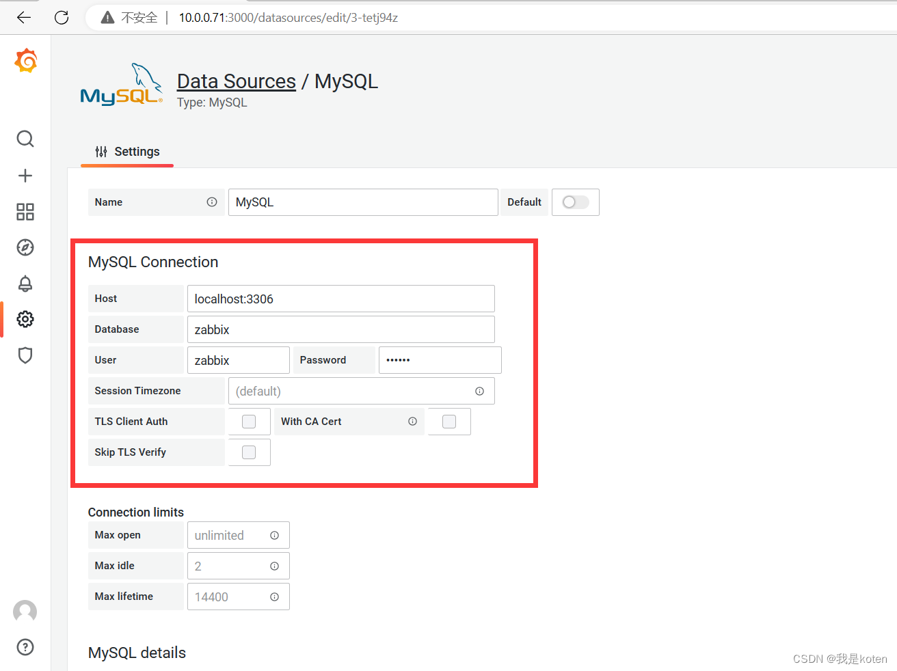Click the User input field
The image size is (897, 671).
tap(239, 360)
